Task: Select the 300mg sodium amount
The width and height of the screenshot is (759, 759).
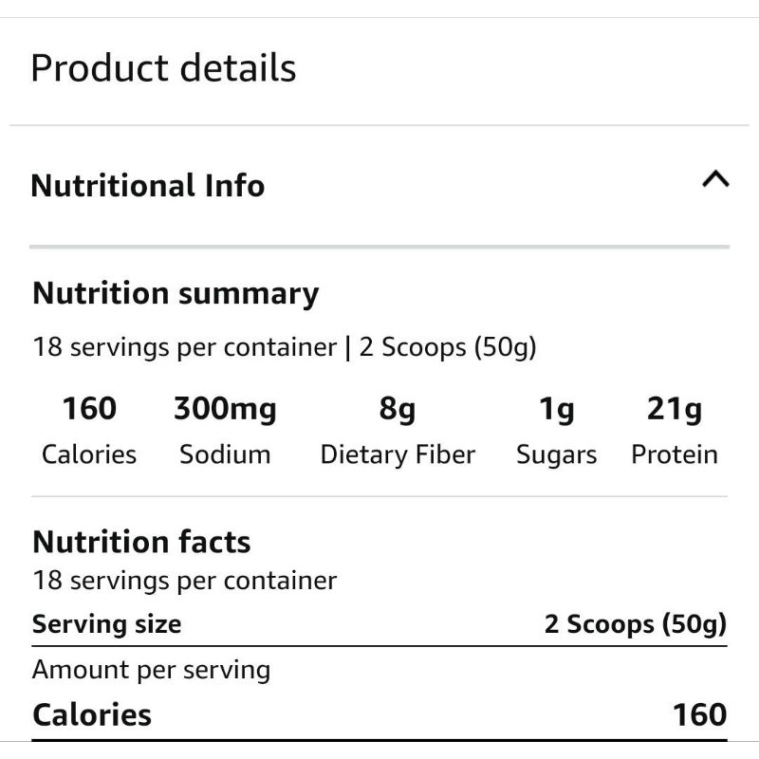Action: [225, 409]
